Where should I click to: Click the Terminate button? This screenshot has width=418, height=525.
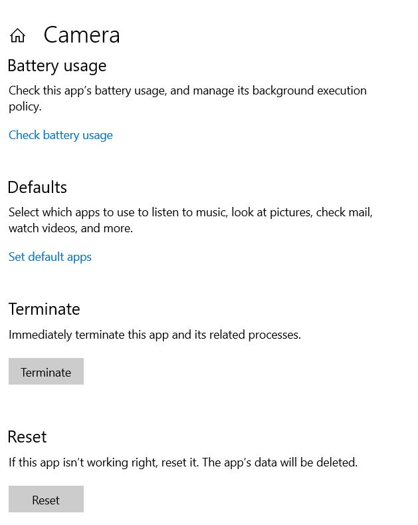tap(46, 371)
